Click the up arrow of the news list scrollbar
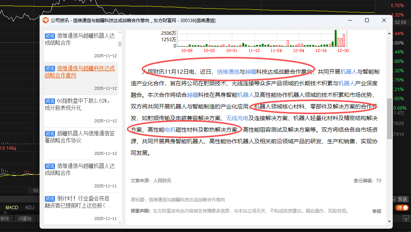 pyautogui.click(x=120, y=32)
